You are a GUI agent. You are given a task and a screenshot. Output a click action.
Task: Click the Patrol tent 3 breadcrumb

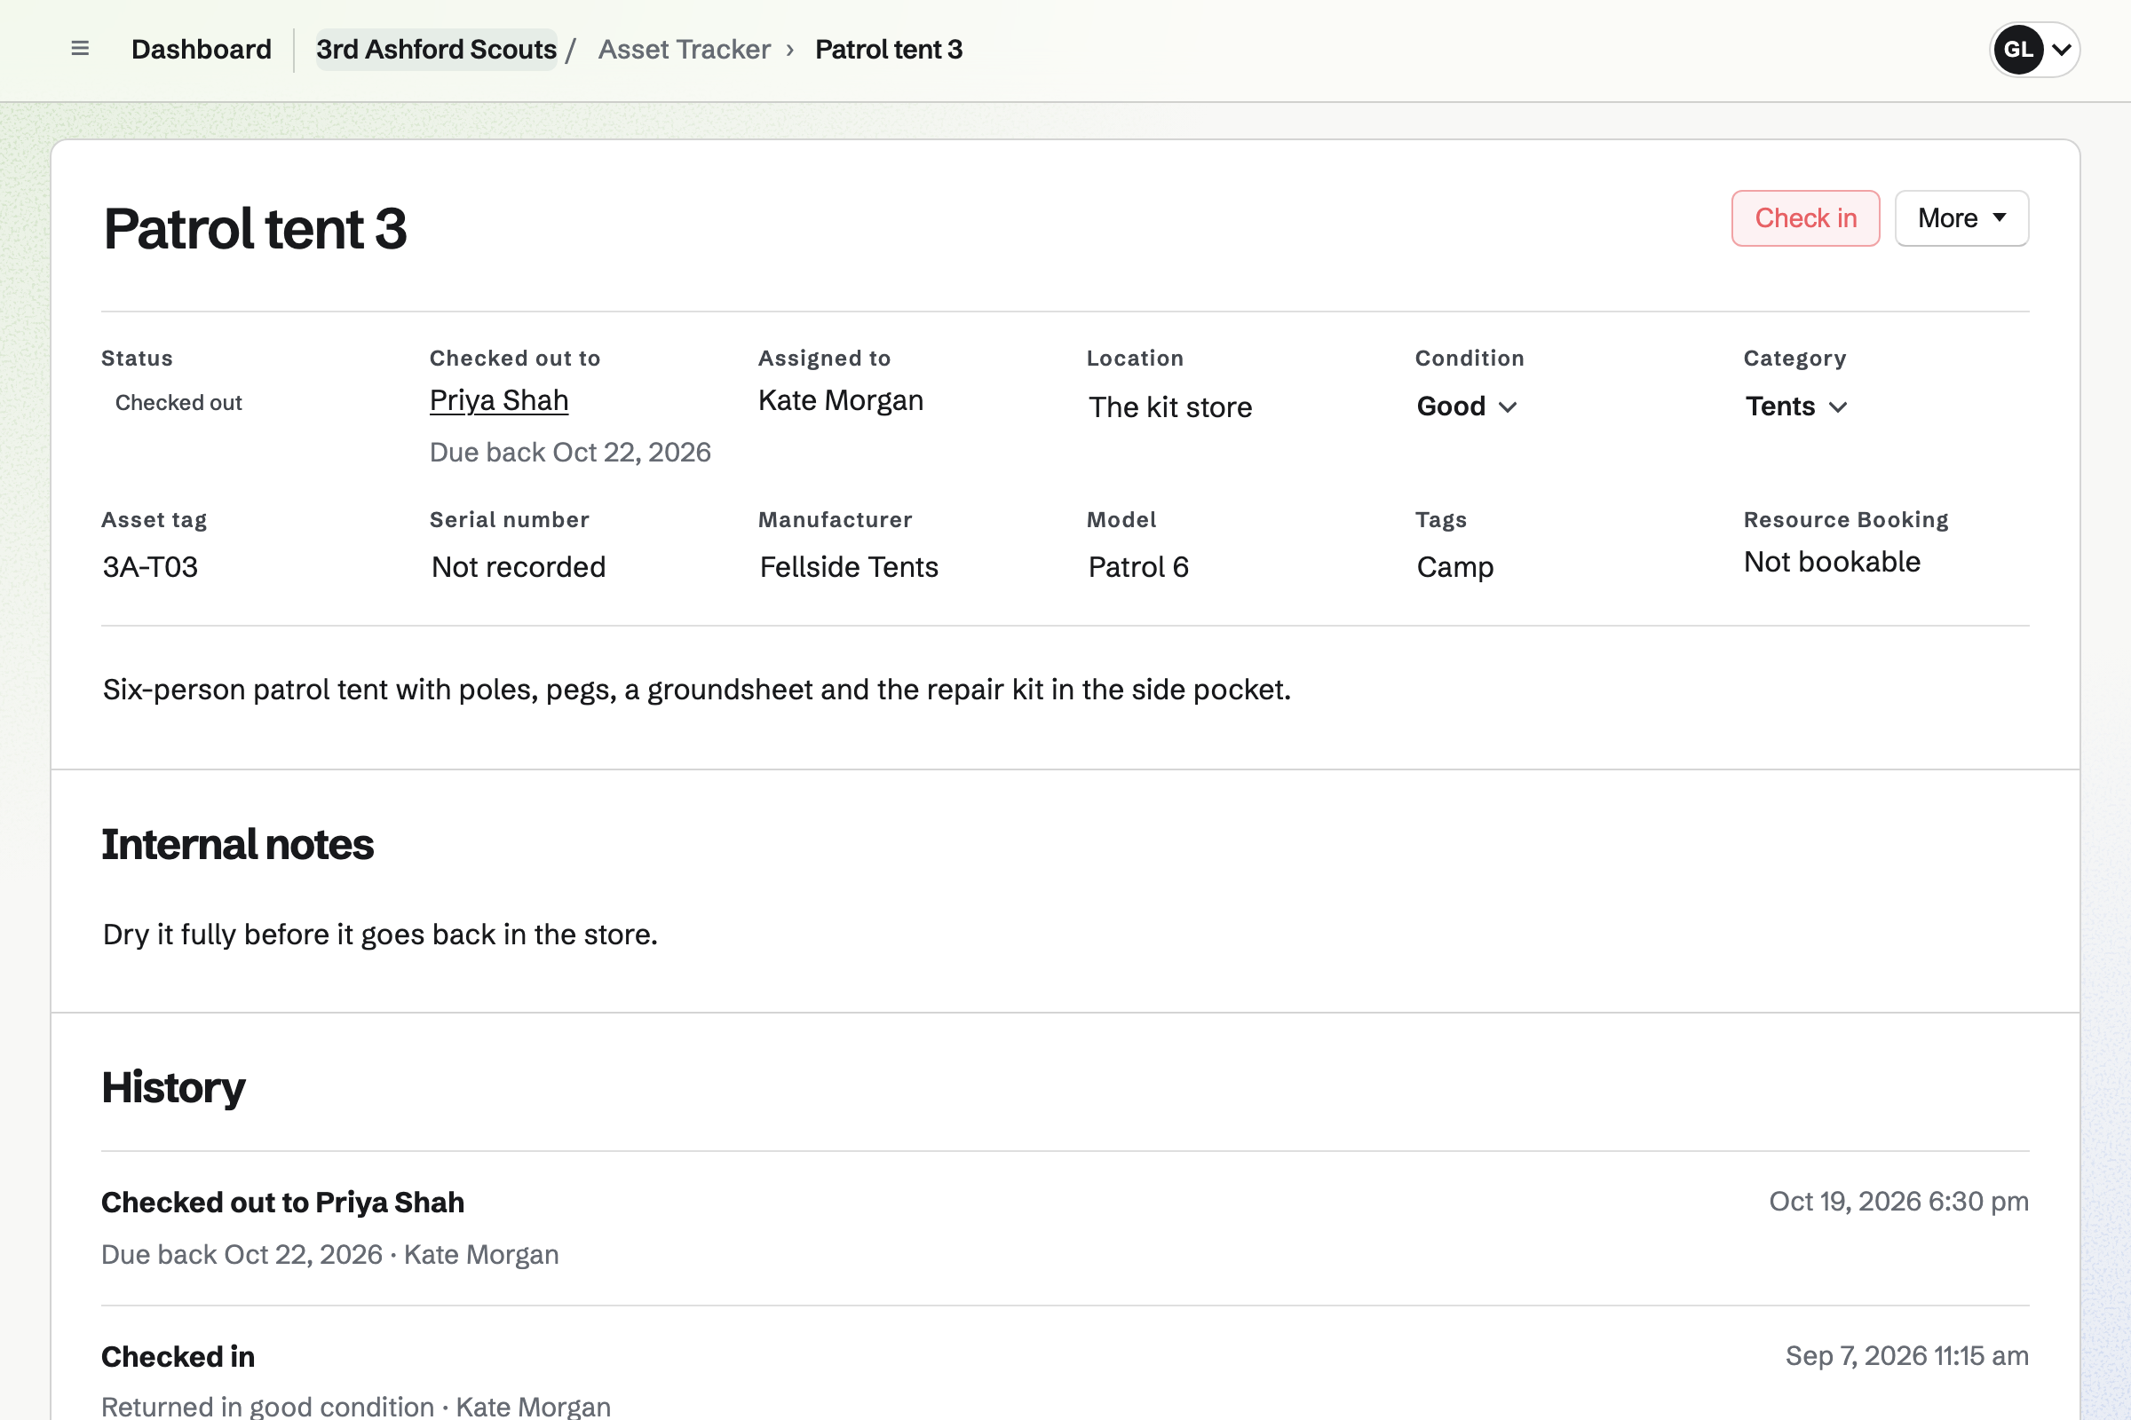(889, 49)
